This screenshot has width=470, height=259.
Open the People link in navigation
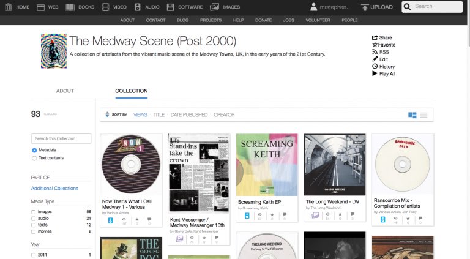(x=349, y=20)
